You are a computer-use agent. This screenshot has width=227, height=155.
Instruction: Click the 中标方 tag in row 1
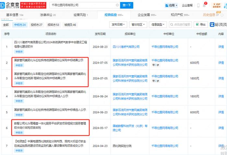[x=19, y=52]
